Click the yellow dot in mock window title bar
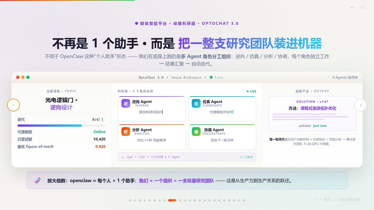 pyautogui.click(x=23, y=77)
